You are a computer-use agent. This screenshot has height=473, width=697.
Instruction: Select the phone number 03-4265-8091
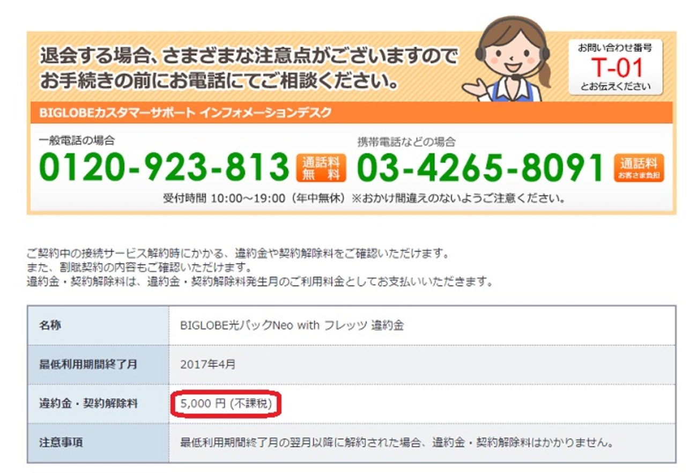point(480,168)
